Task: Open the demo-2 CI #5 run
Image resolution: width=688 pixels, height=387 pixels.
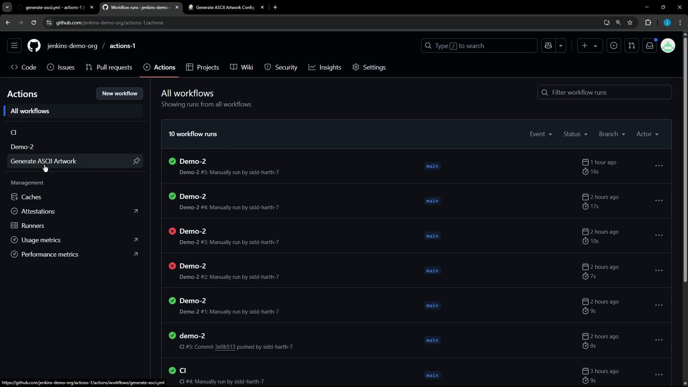Action: coord(192,336)
